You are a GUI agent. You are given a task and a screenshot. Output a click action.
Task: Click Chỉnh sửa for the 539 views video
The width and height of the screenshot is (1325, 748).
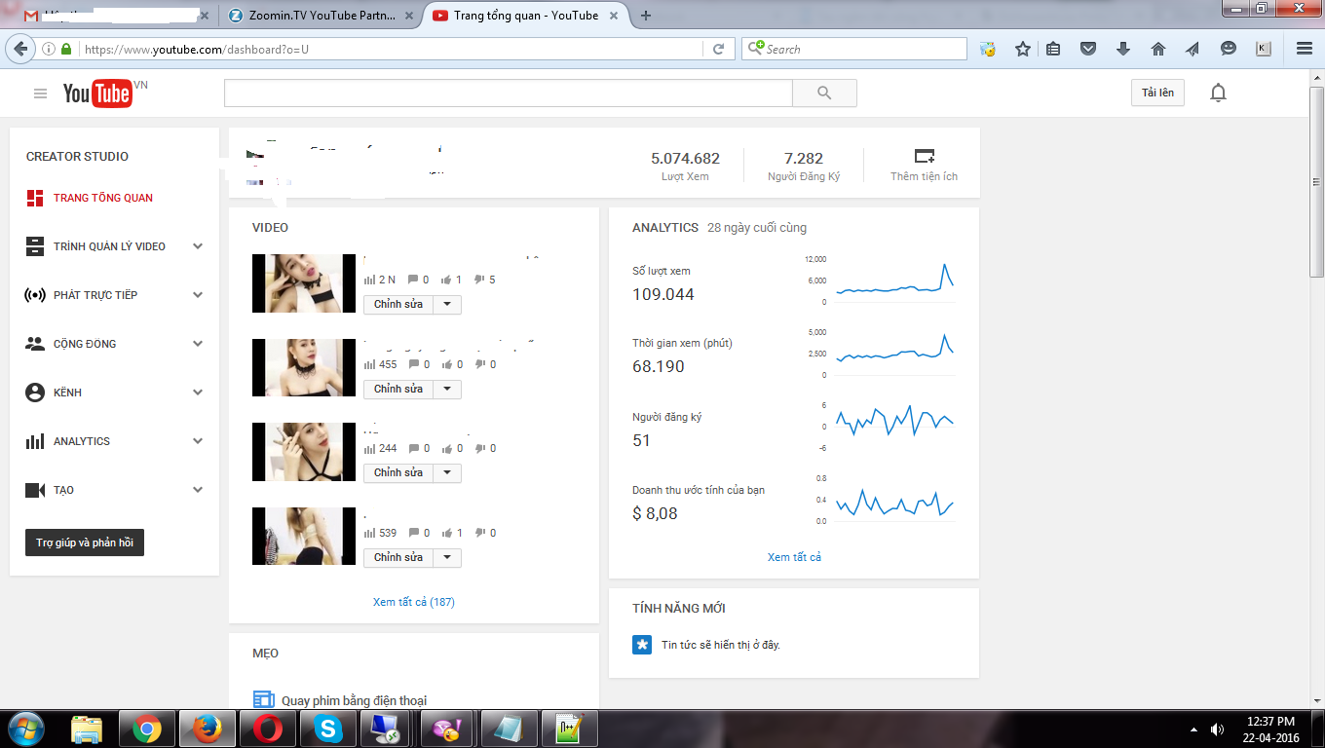click(398, 557)
